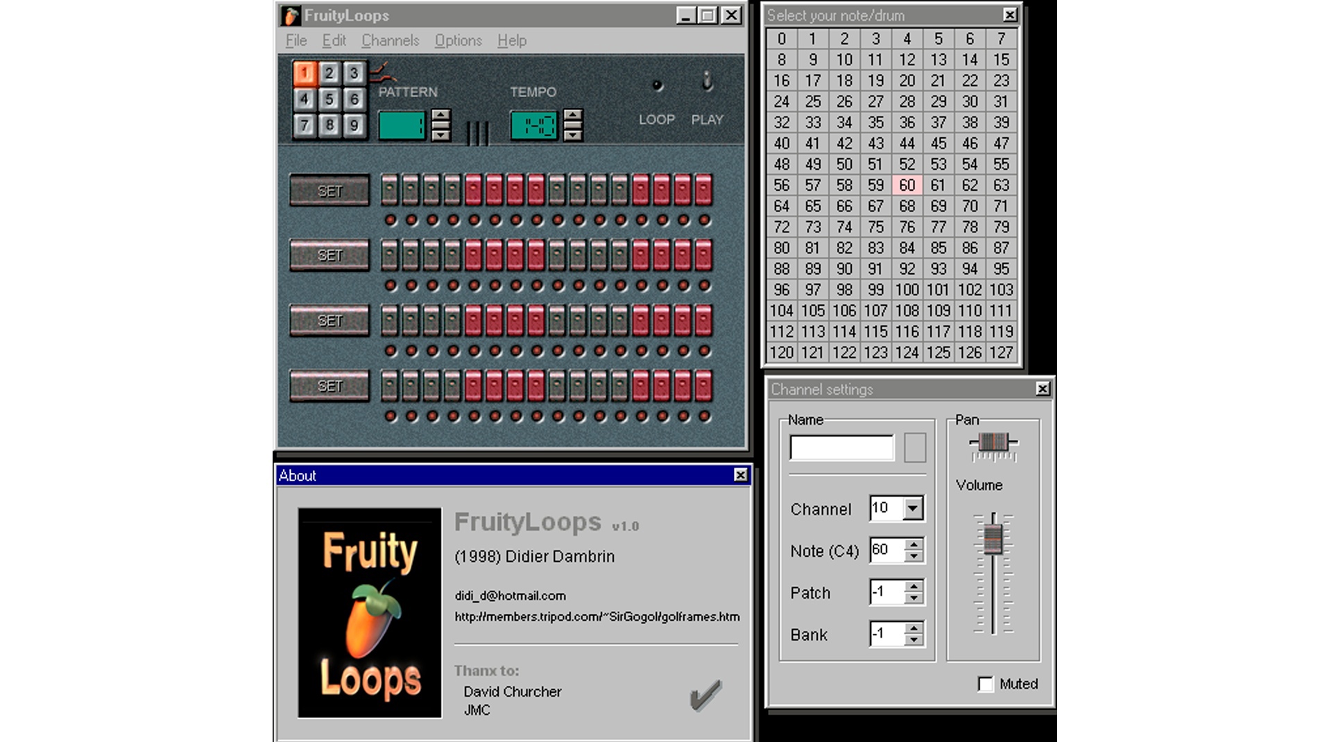Click the FruityLoops fruit icon in title bar

coord(291,15)
